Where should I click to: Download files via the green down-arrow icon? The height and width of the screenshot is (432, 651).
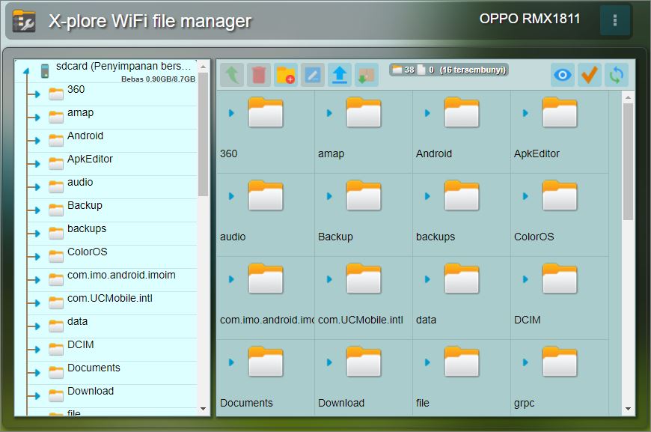[366, 75]
